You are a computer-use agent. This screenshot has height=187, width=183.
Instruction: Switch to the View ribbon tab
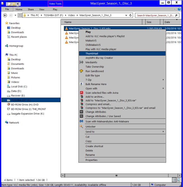point(42,9)
